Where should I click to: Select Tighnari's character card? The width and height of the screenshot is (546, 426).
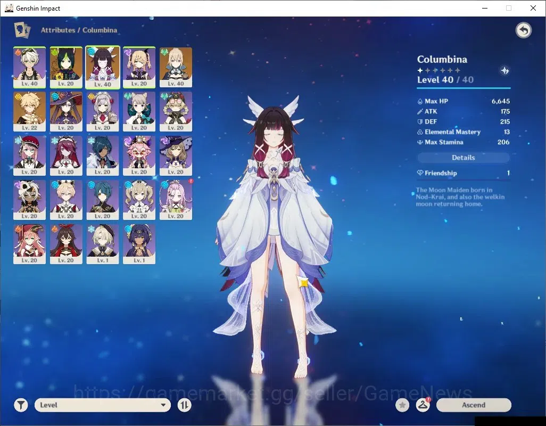click(x=66, y=67)
